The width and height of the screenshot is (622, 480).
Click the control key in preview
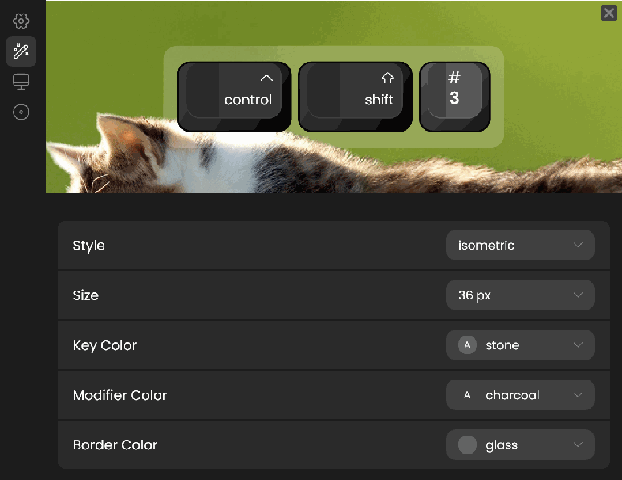click(x=234, y=97)
